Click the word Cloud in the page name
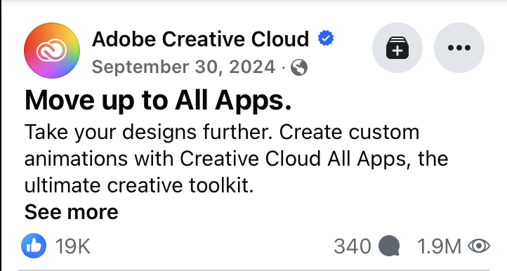The width and height of the screenshot is (507, 271). click(x=280, y=39)
